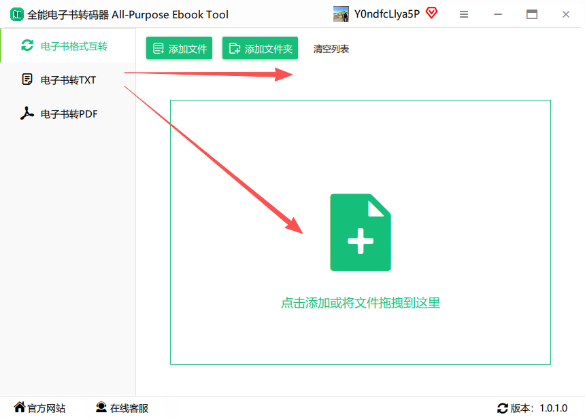
Task: Click the app logo in title bar
Action: pyautogui.click(x=16, y=14)
